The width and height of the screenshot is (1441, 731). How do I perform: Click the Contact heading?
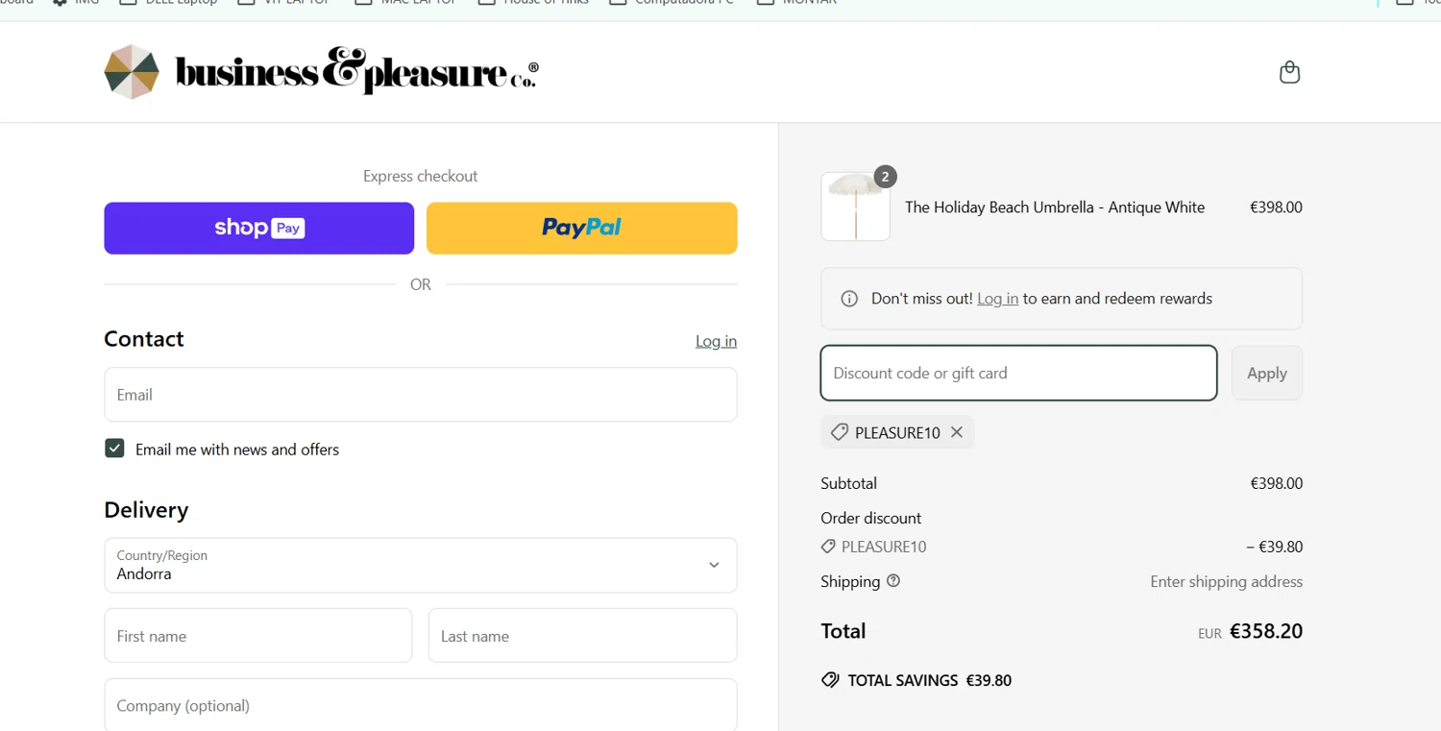(143, 338)
